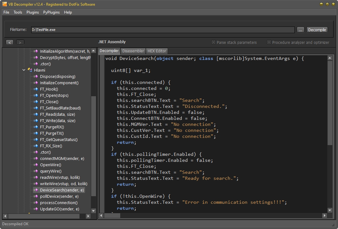
Task: Open the Tools menu
Action: [18, 12]
